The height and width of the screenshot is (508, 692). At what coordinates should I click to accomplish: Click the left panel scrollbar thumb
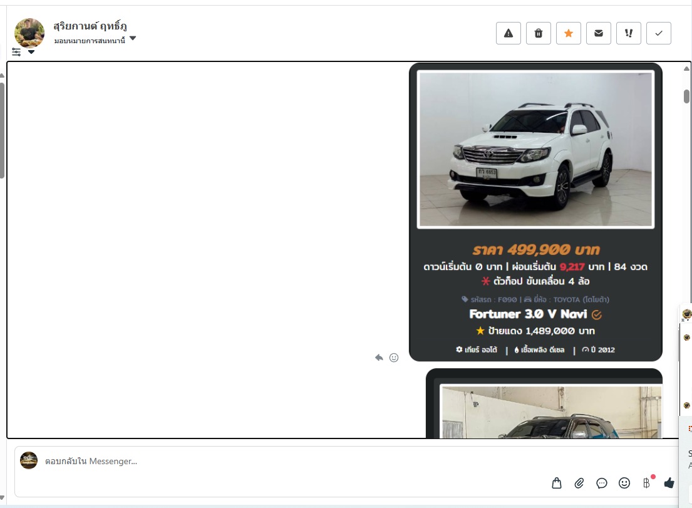pos(2,131)
